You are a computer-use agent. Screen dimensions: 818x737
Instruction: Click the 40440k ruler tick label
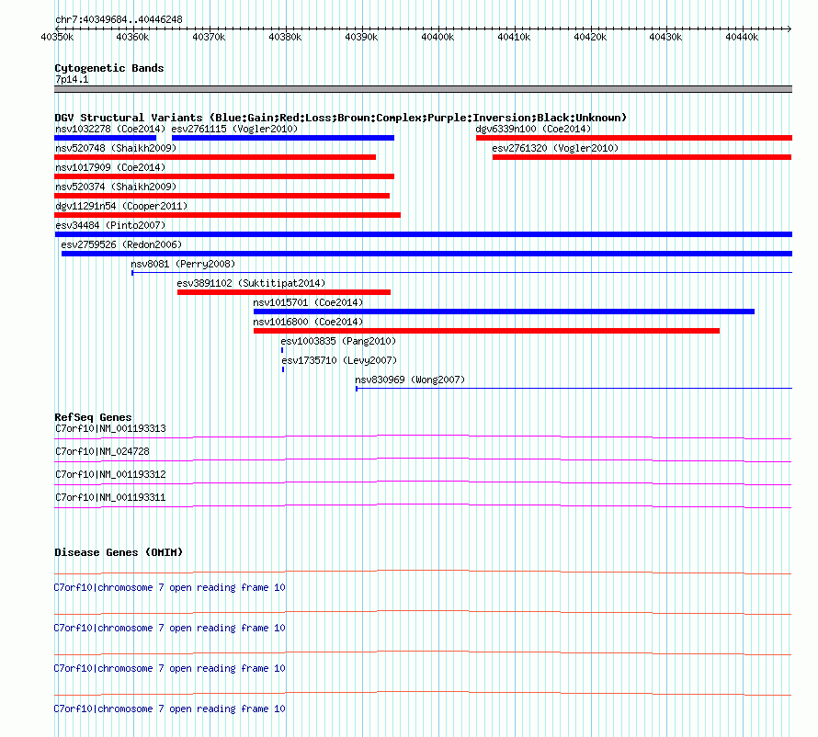742,37
